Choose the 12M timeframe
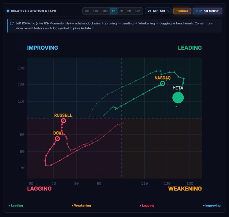This screenshot has height=217, width=229. [137, 11]
